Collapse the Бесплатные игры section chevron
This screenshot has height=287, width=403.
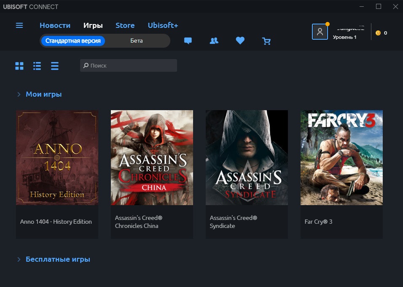19,260
